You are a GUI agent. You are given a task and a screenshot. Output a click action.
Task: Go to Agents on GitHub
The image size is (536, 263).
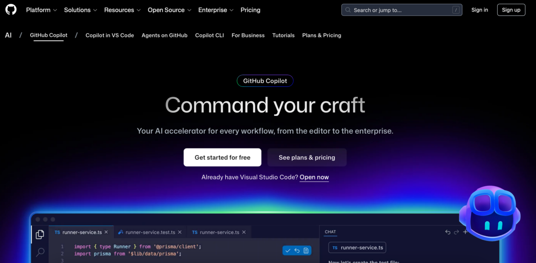coord(165,35)
